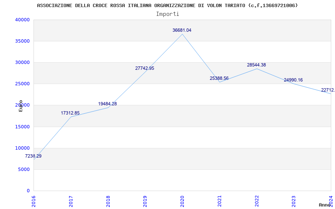This screenshot has width=335, height=209.
Task: Click the 0 y-axis tick label
Action: (28, 191)
